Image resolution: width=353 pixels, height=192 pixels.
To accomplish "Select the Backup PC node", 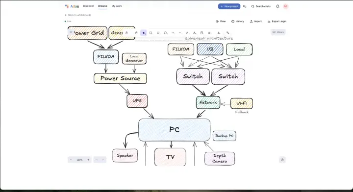I will (x=225, y=136).
